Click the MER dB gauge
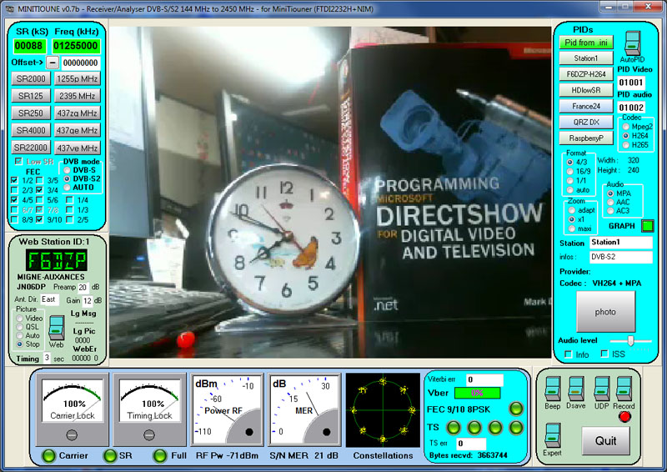Image resolution: width=667 pixels, height=472 pixels. 304,409
